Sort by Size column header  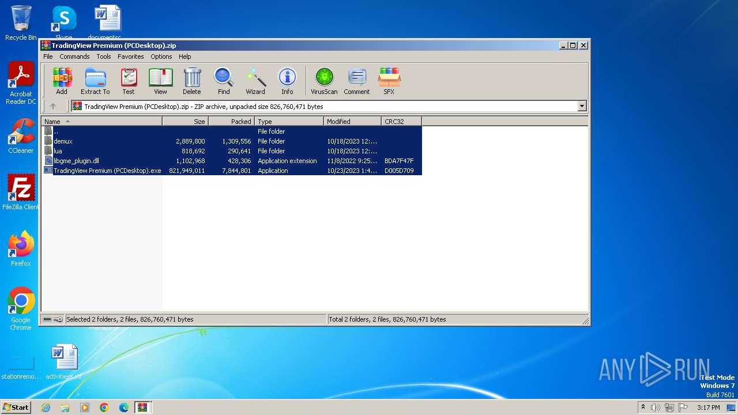pyautogui.click(x=185, y=121)
